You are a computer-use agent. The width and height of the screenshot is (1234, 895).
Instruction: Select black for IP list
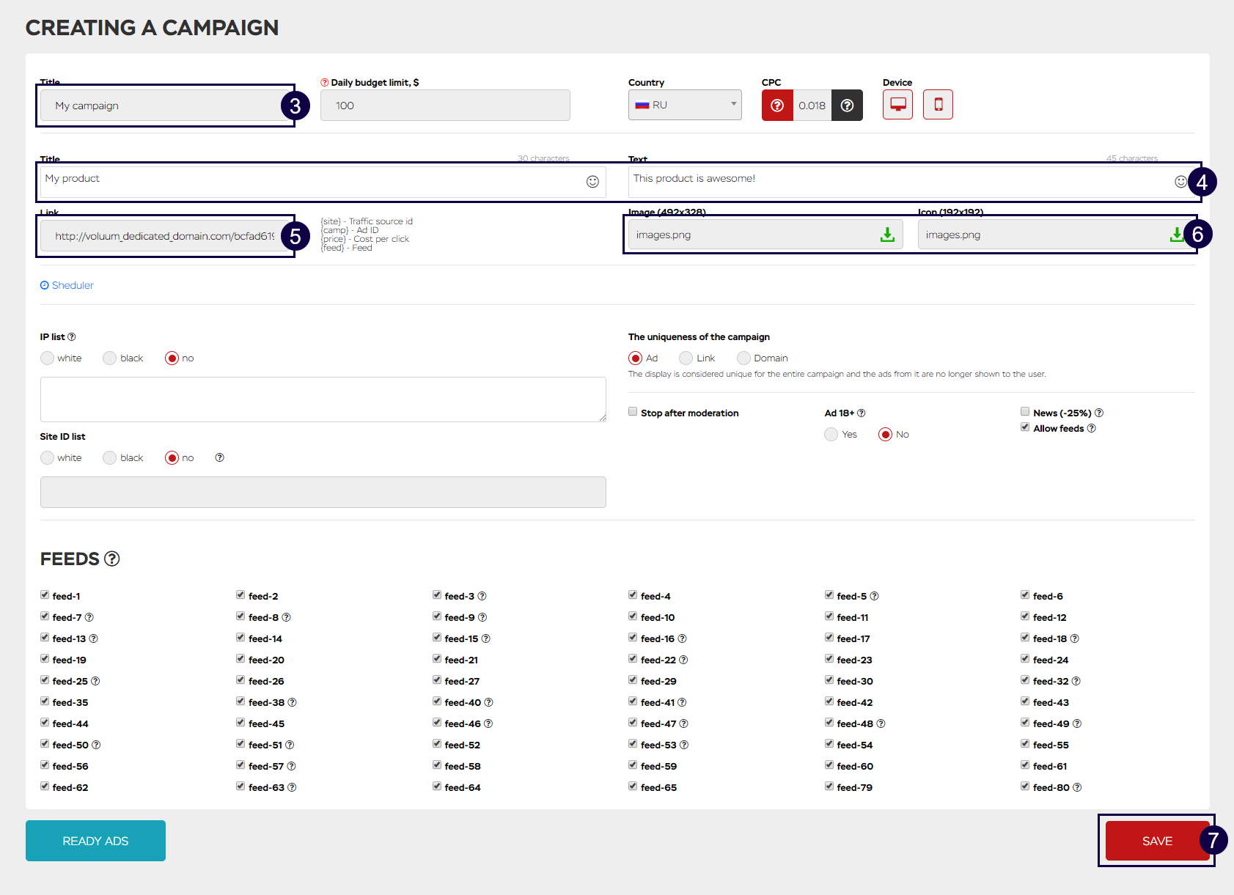[110, 358]
